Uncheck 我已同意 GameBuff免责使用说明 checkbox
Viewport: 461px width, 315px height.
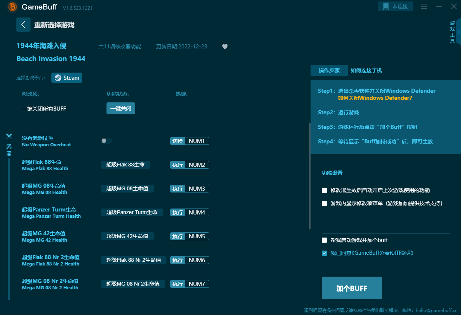tap(324, 253)
